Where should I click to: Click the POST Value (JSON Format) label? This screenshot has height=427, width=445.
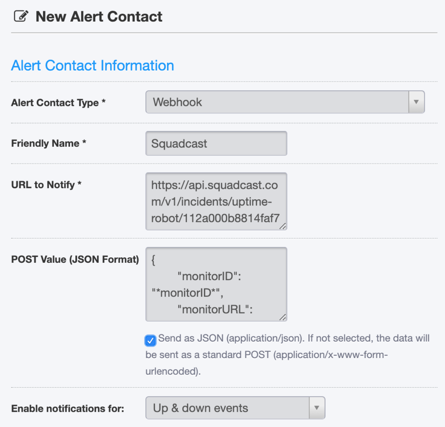click(75, 260)
